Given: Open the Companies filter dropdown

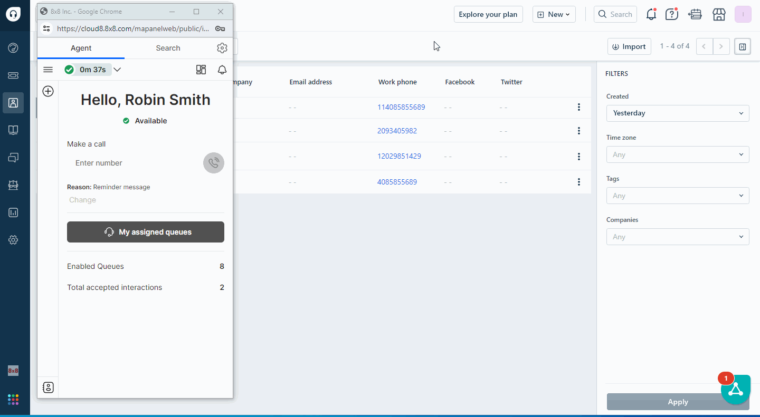Looking at the screenshot, I should (678, 237).
